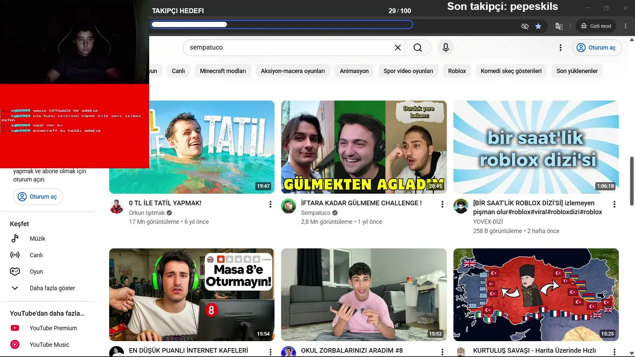Open the Masa 8'e Oturmayın thumbnail
The height and width of the screenshot is (357, 635).
(191, 295)
